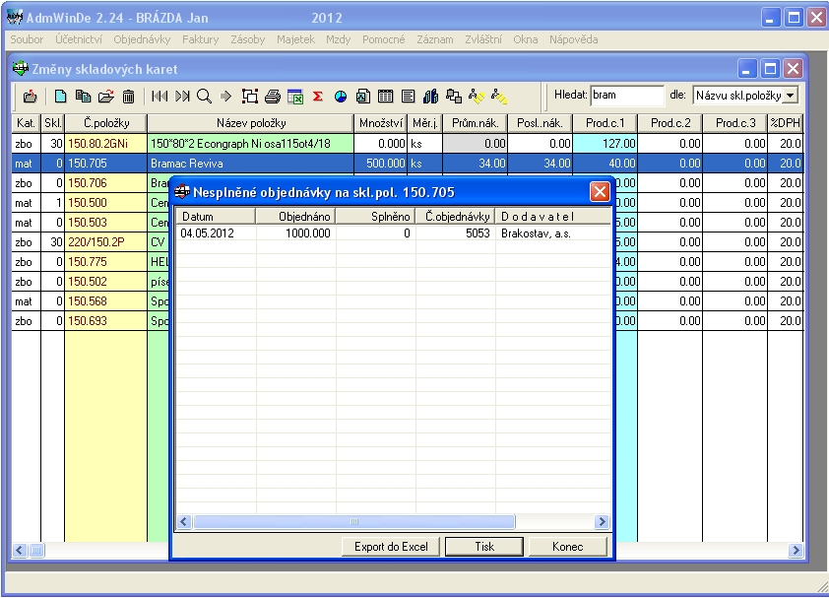Click the Změny skladových karet window icon
829x598 pixels.
20,69
